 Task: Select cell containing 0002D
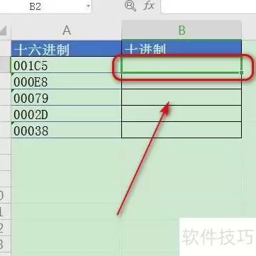(67, 113)
